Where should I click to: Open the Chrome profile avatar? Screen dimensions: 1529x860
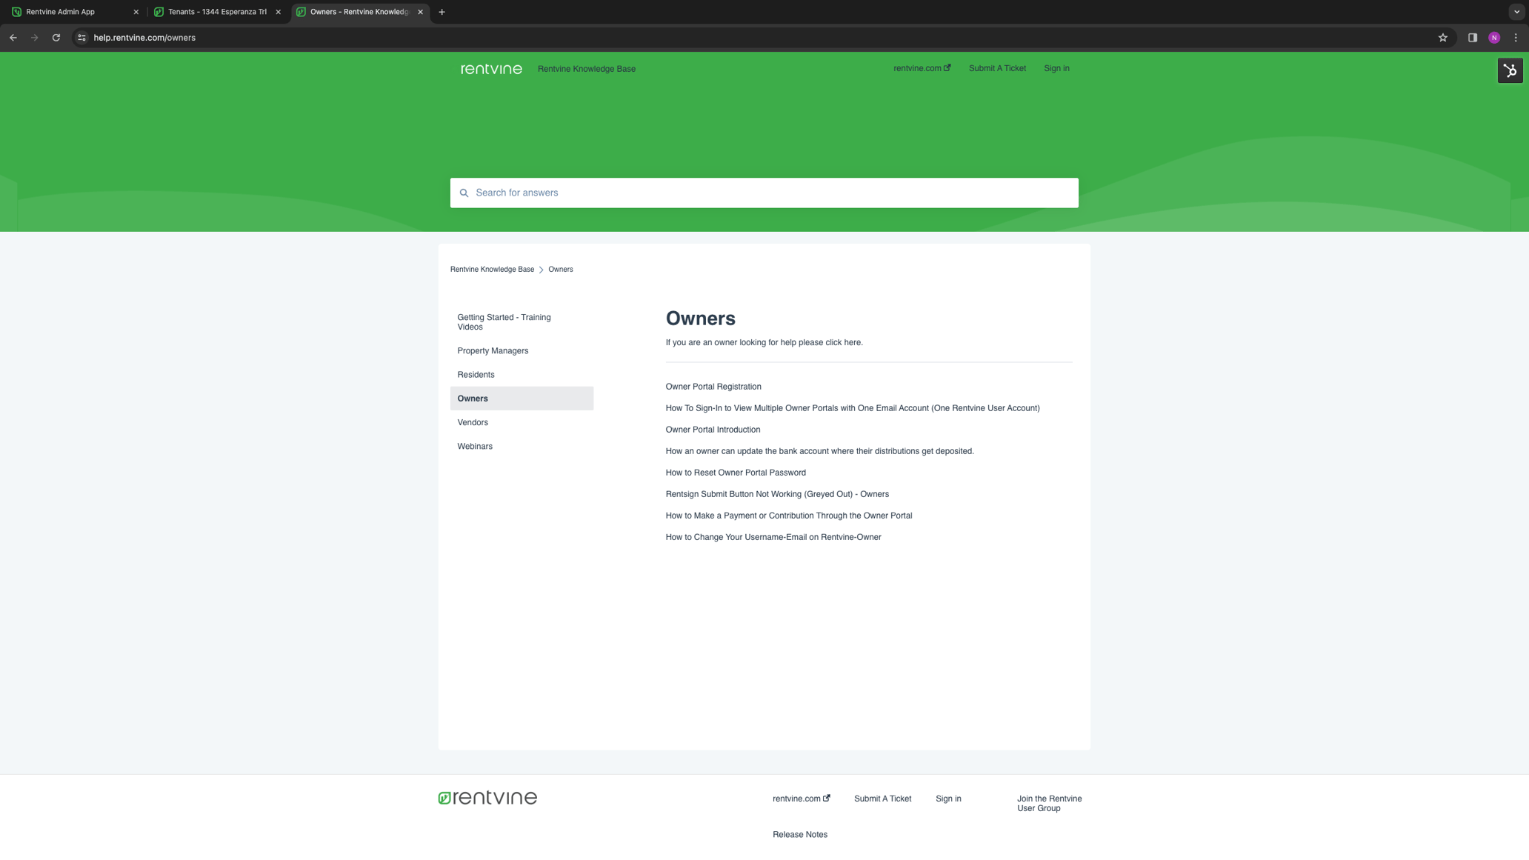(x=1494, y=38)
